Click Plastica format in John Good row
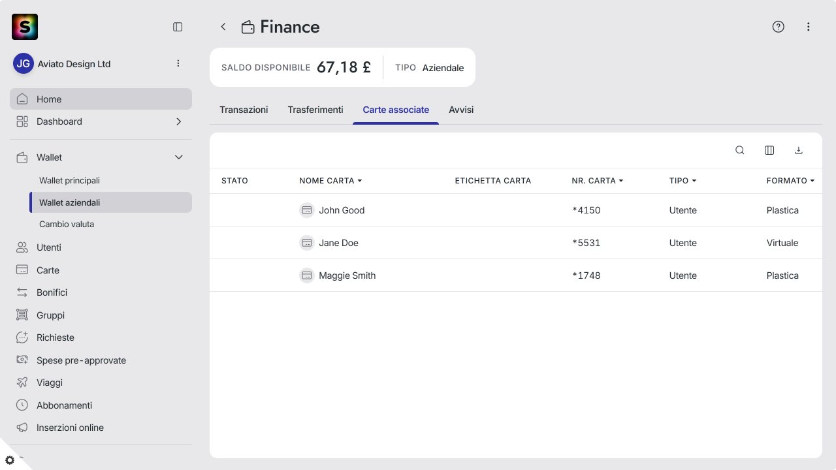Viewport: 836px width, 470px height. pyautogui.click(x=782, y=210)
